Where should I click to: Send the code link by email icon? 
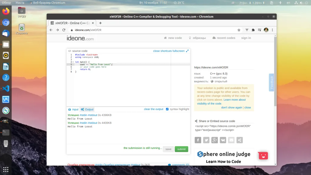[x=231, y=140]
